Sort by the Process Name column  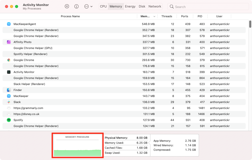tap(70, 16)
